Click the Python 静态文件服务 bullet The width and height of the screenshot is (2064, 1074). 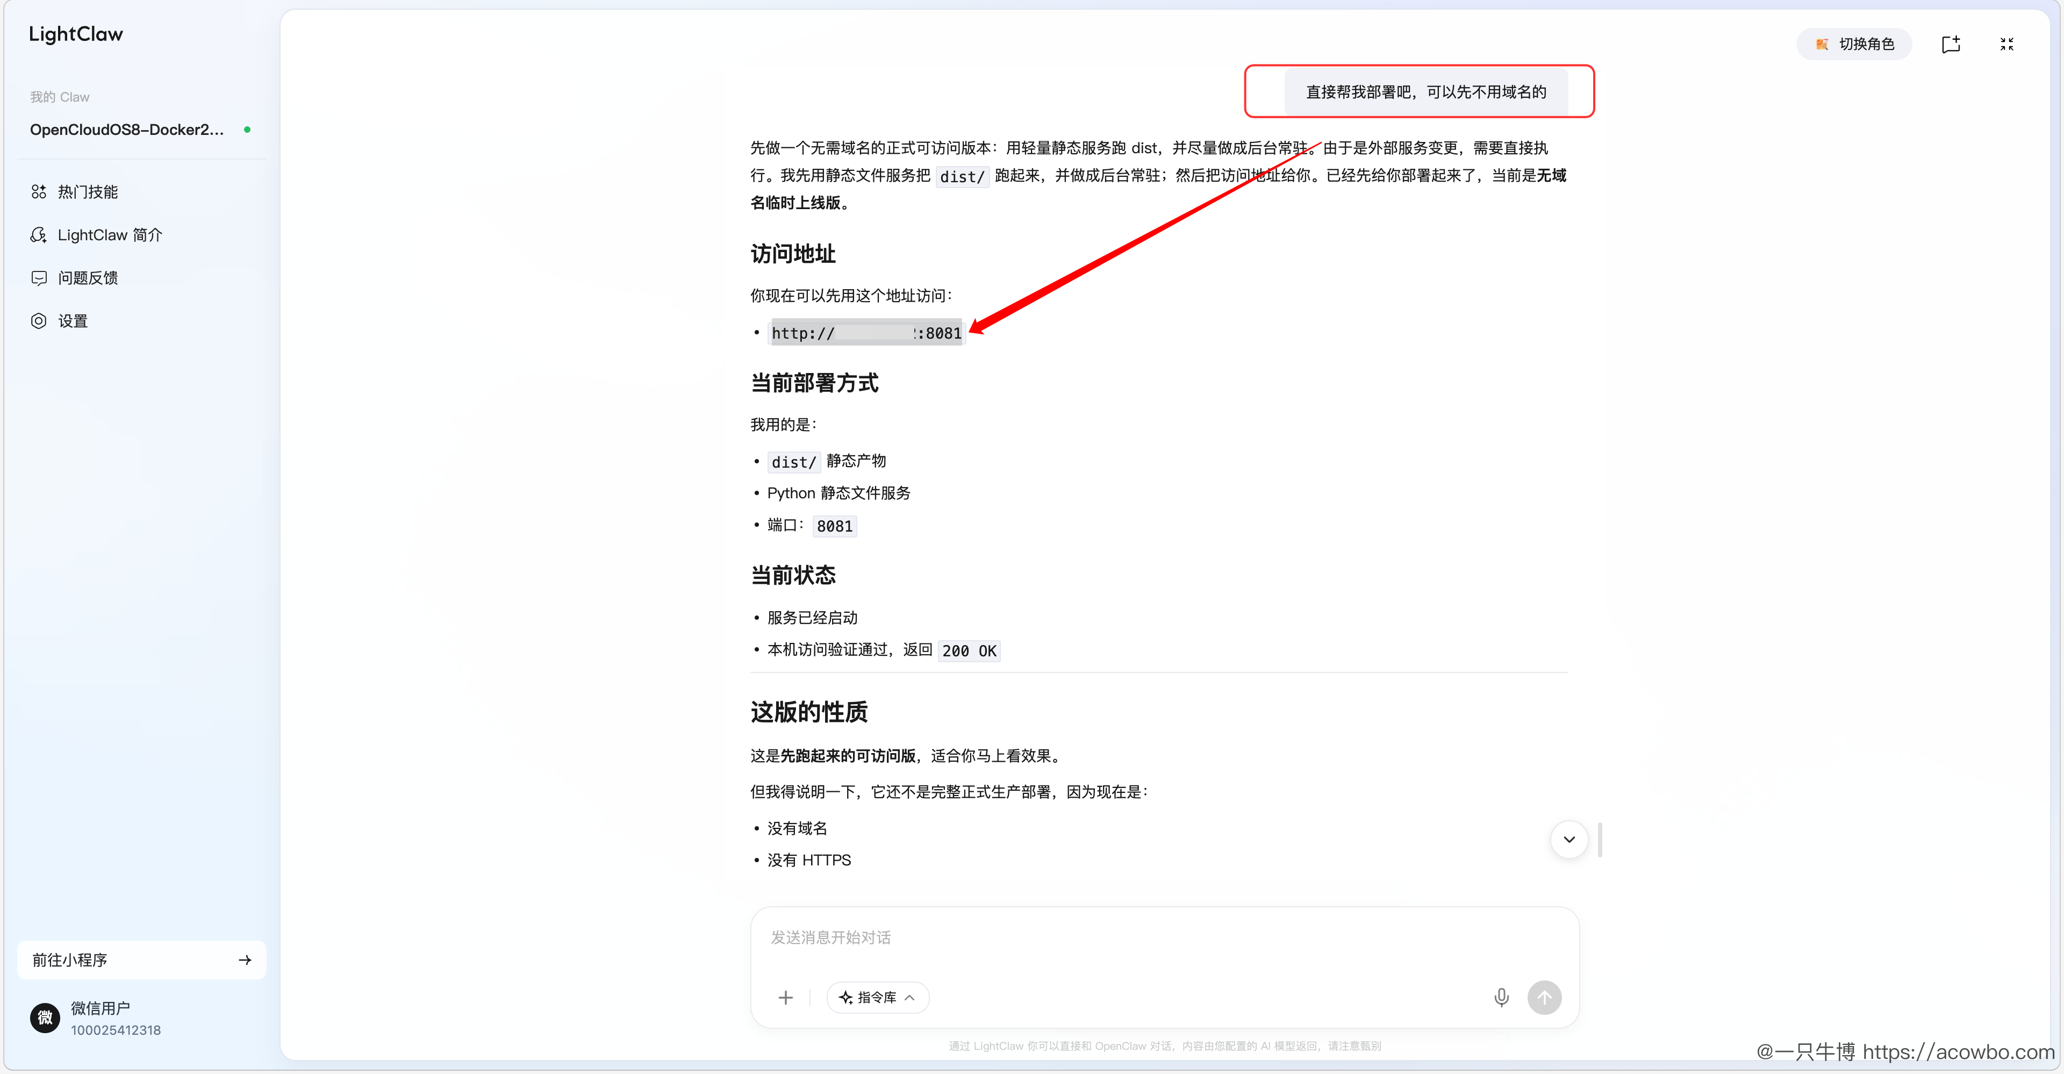pyautogui.click(x=839, y=493)
